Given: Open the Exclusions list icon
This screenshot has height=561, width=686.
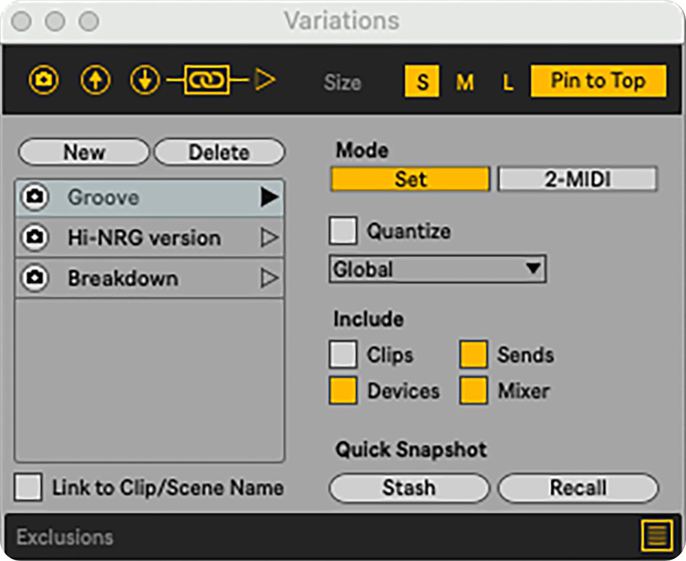Looking at the screenshot, I should [656, 536].
